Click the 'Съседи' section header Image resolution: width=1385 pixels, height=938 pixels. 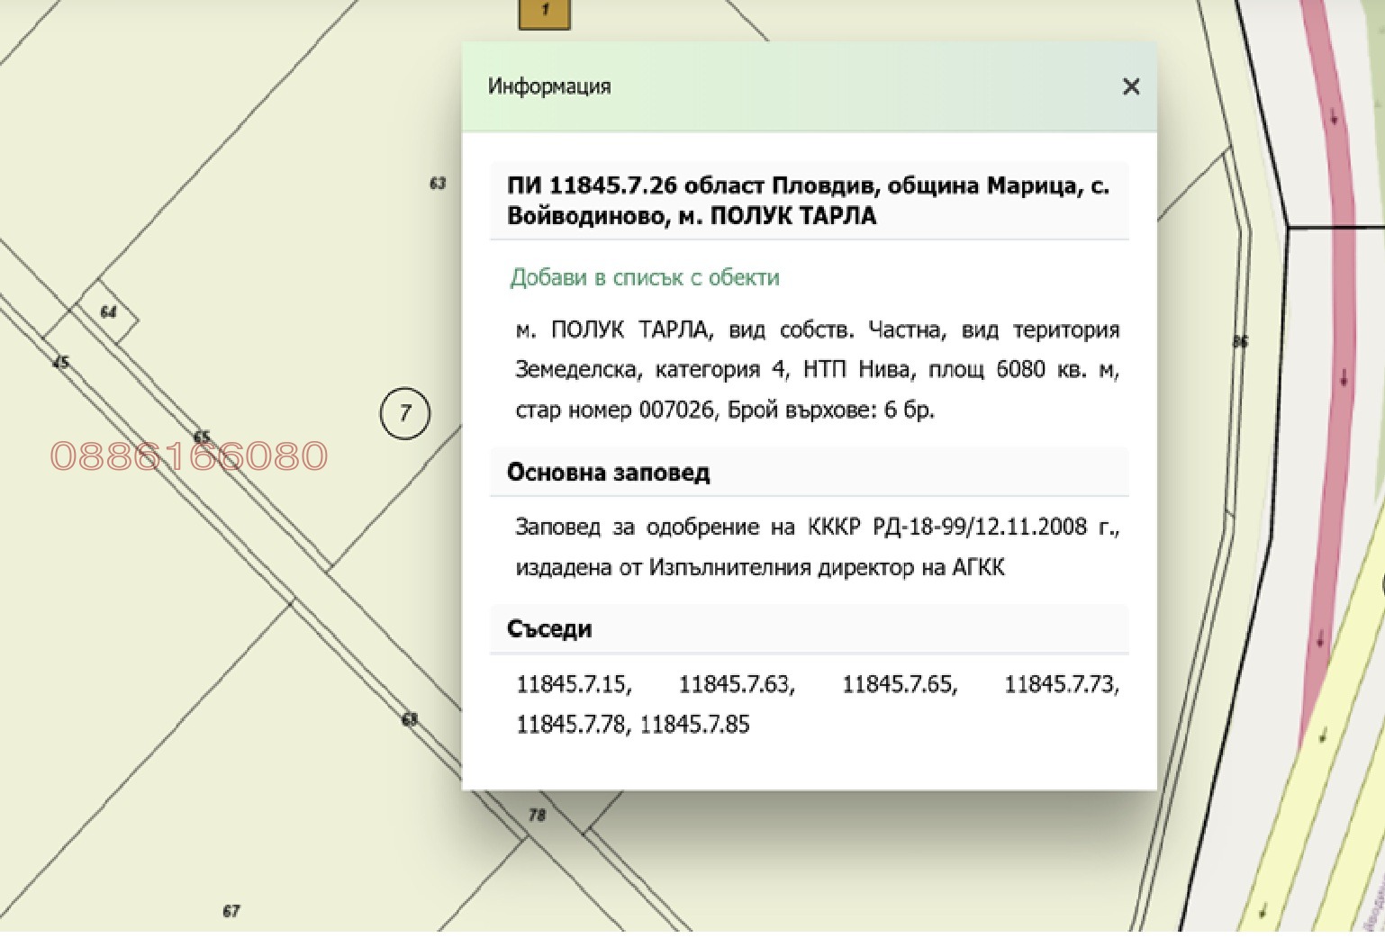click(809, 628)
